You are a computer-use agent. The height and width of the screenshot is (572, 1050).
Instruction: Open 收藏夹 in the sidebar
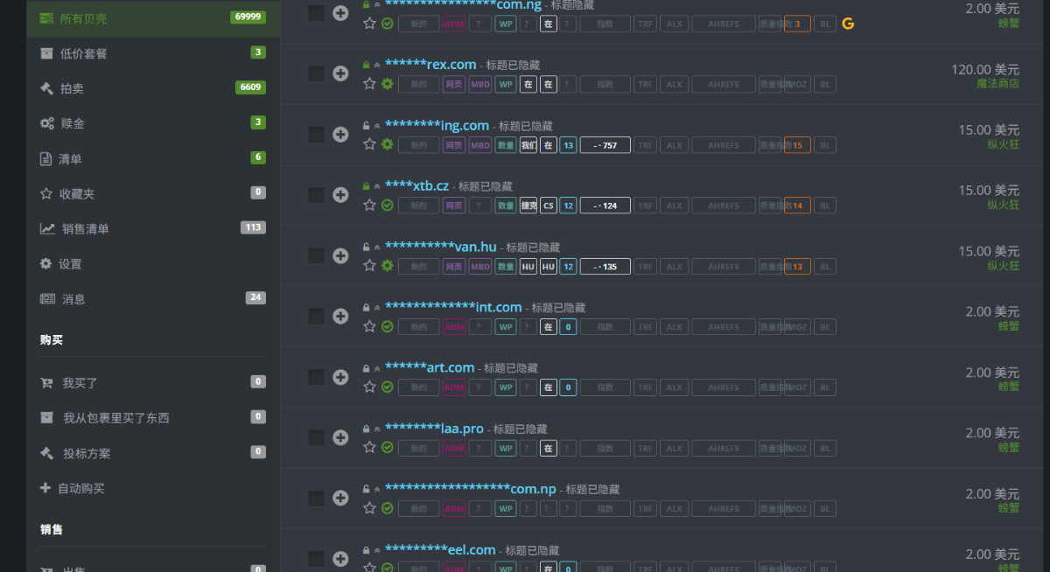point(76,193)
